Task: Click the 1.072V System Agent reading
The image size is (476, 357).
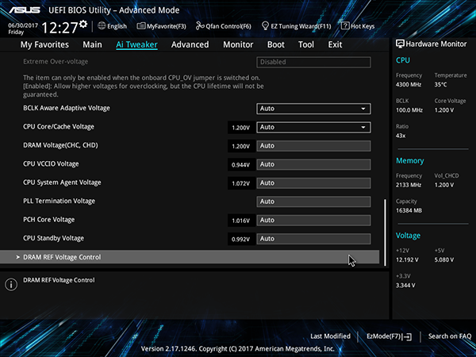Action: (240, 184)
